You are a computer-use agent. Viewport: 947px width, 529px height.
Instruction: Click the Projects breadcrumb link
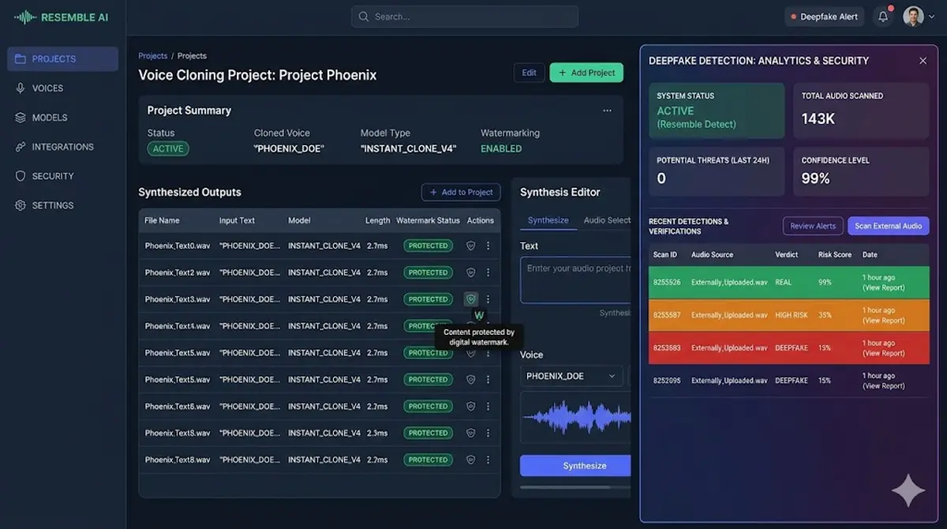(x=152, y=56)
